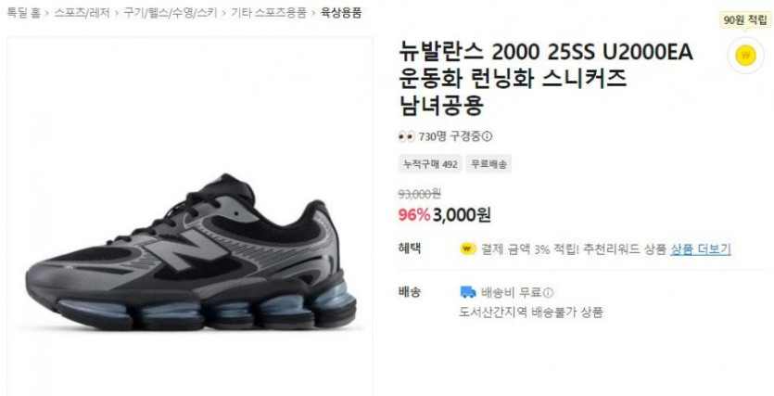
Task: Click the 90원 적립 tooltip badge
Action: pos(745,20)
